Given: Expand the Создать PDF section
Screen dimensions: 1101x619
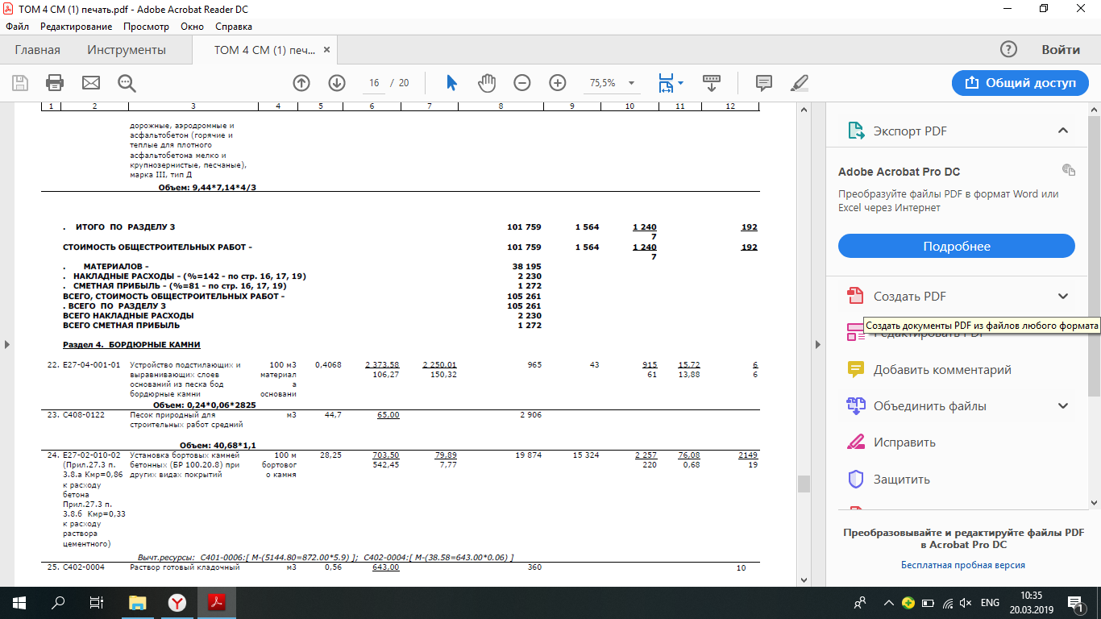Looking at the screenshot, I should [x=1062, y=296].
